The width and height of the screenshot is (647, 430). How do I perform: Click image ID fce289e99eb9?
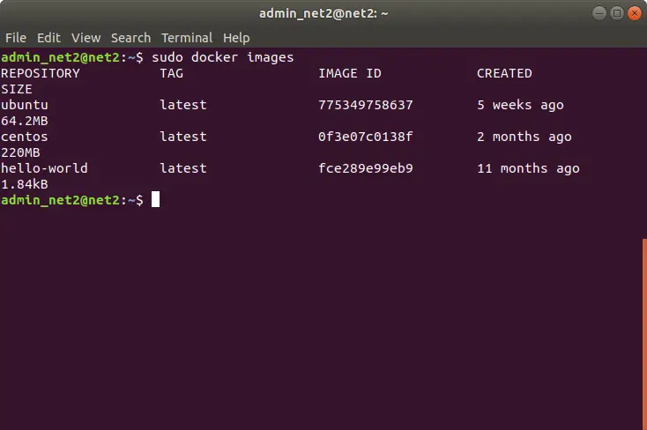366,168
